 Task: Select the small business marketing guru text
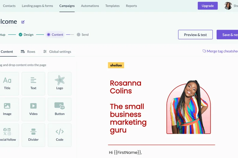128,118
